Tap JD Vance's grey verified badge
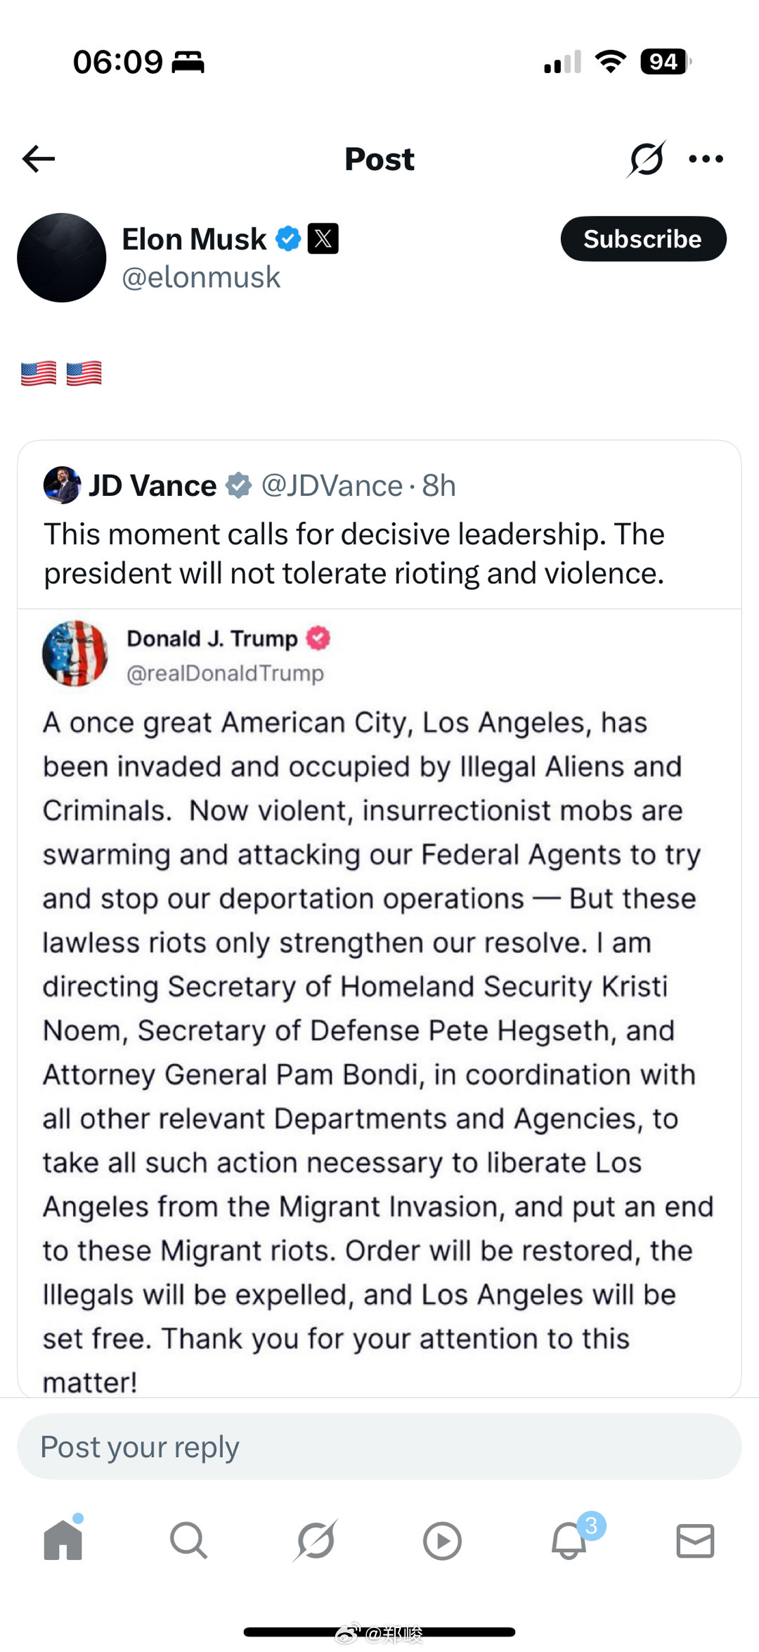759x1652 pixels. click(239, 485)
